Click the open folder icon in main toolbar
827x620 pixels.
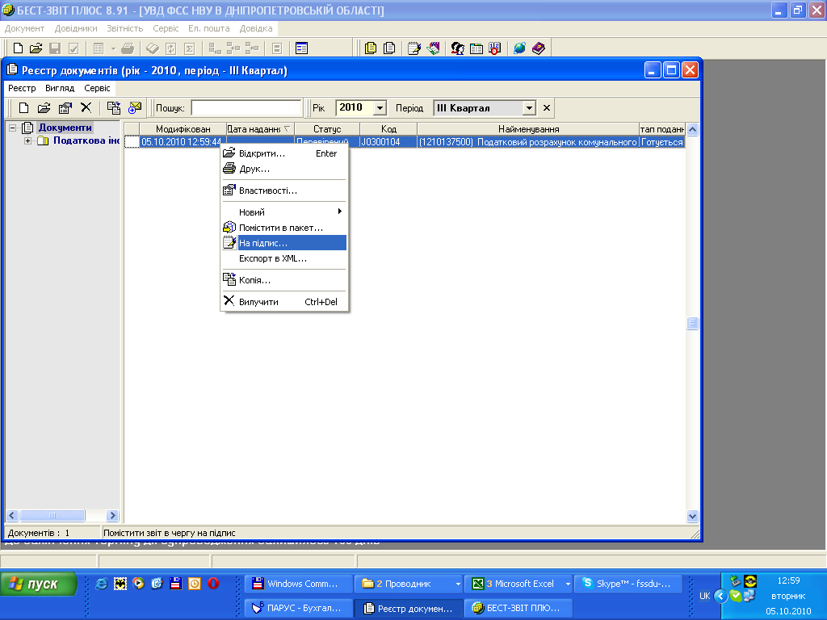pos(36,48)
